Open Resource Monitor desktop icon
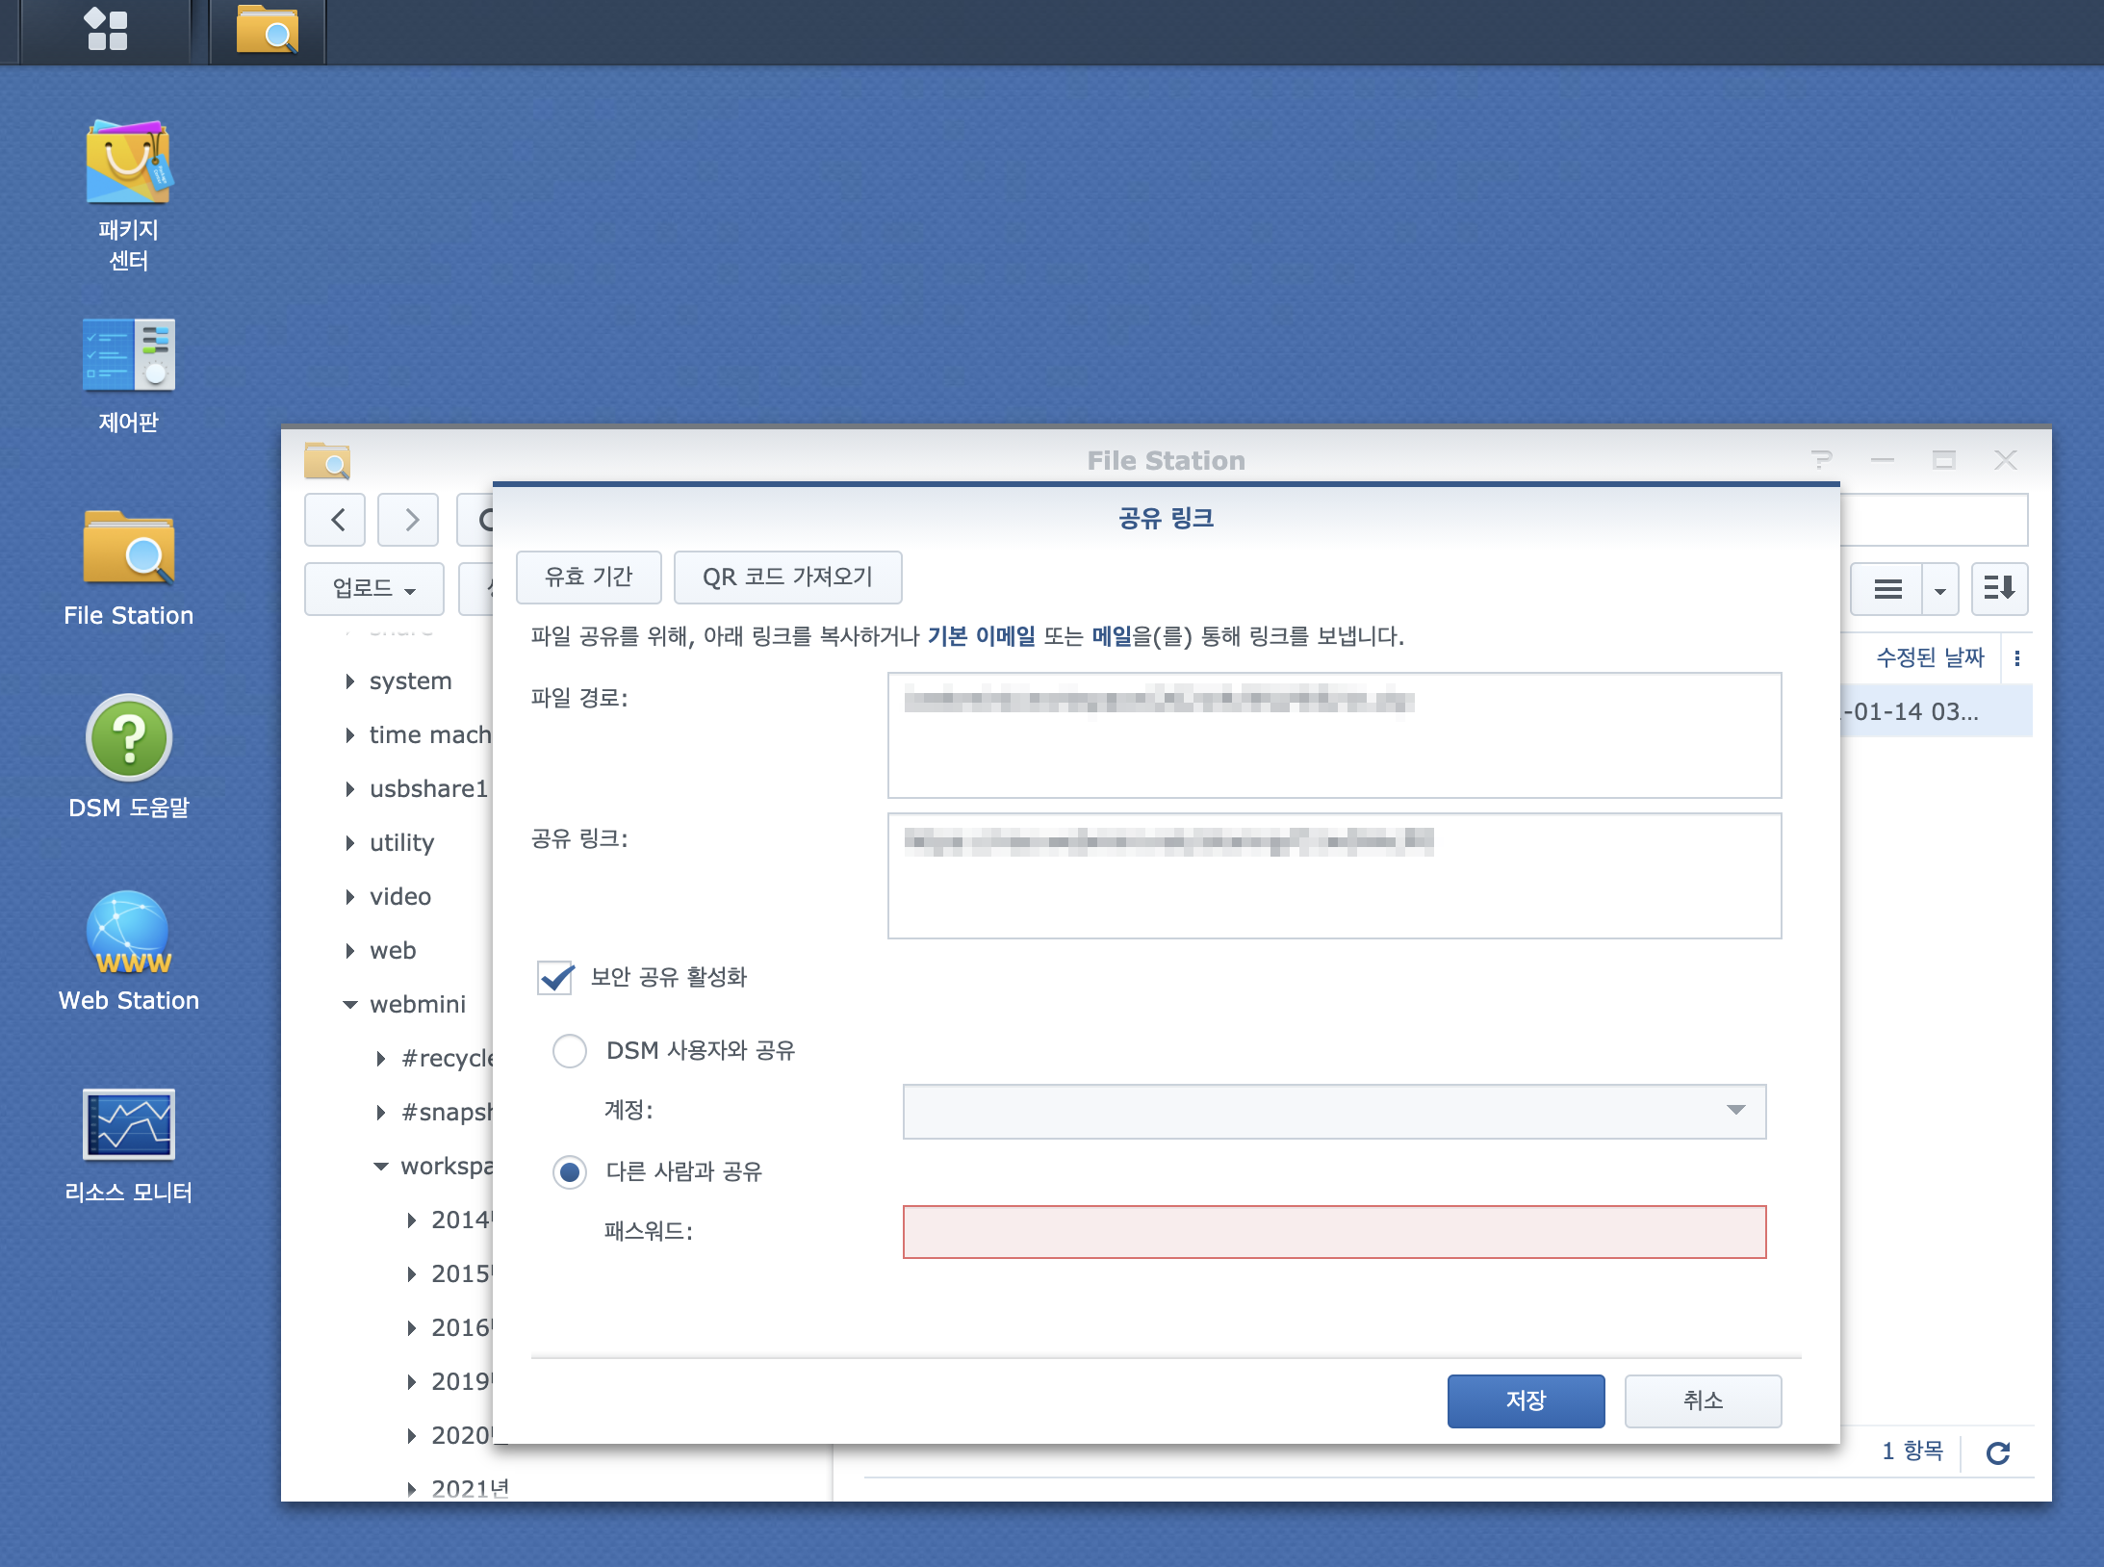Image resolution: width=2104 pixels, height=1567 pixels. (x=128, y=1124)
